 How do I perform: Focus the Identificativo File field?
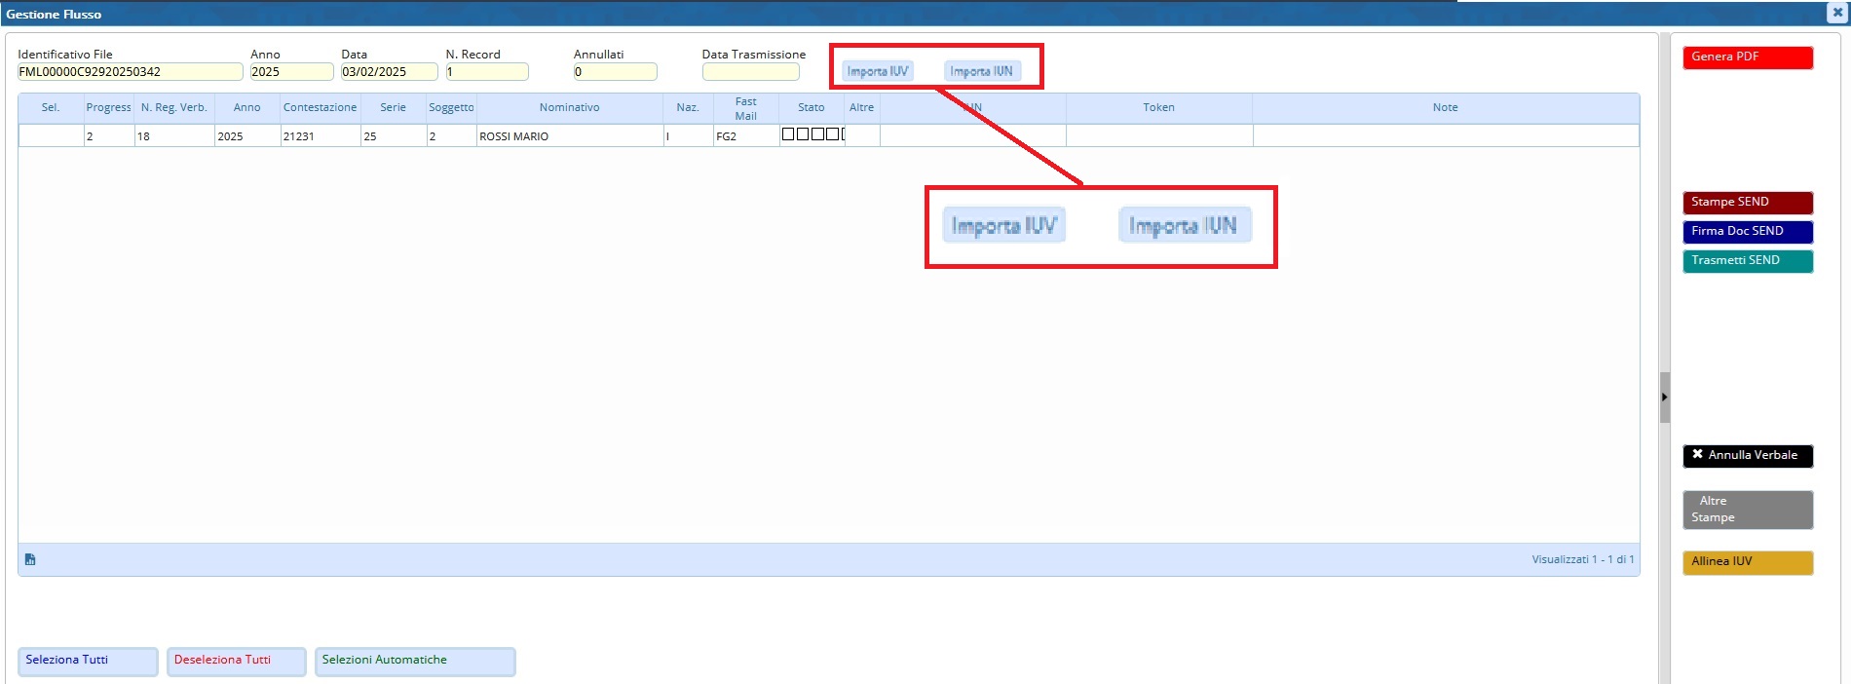130,72
